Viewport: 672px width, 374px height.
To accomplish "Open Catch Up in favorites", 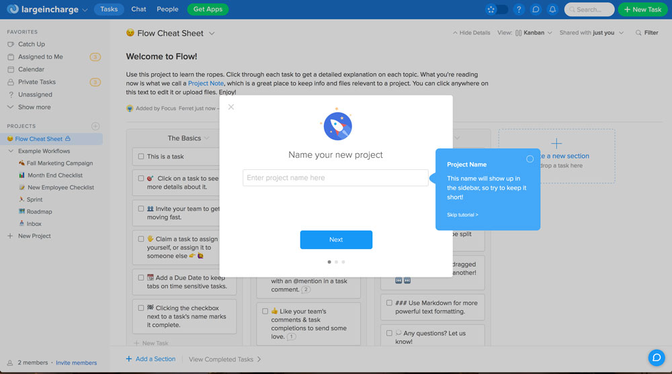I will coord(32,44).
